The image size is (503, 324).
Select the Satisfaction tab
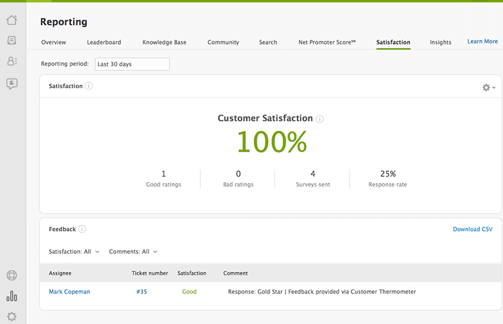pyautogui.click(x=393, y=42)
